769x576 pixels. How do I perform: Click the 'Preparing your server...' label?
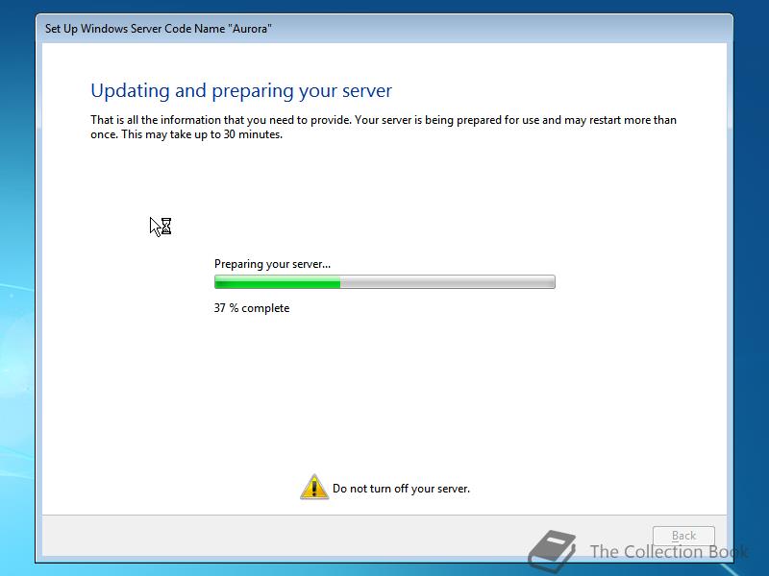pyautogui.click(x=273, y=264)
